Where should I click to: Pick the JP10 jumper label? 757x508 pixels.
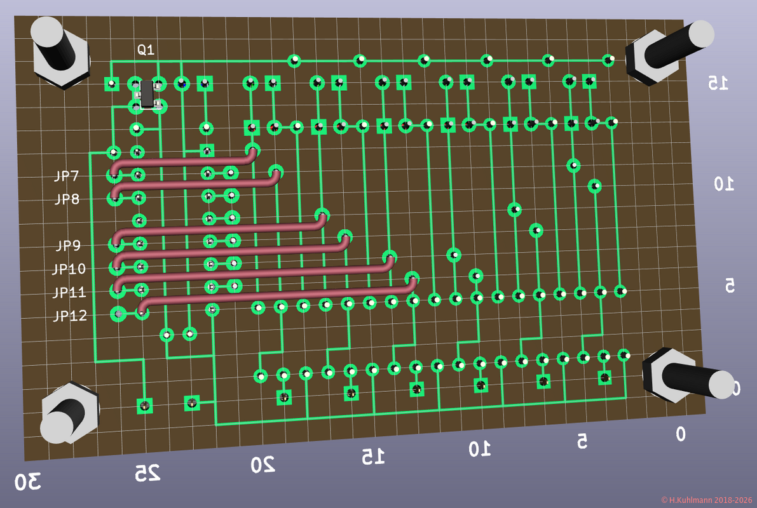coord(69,269)
